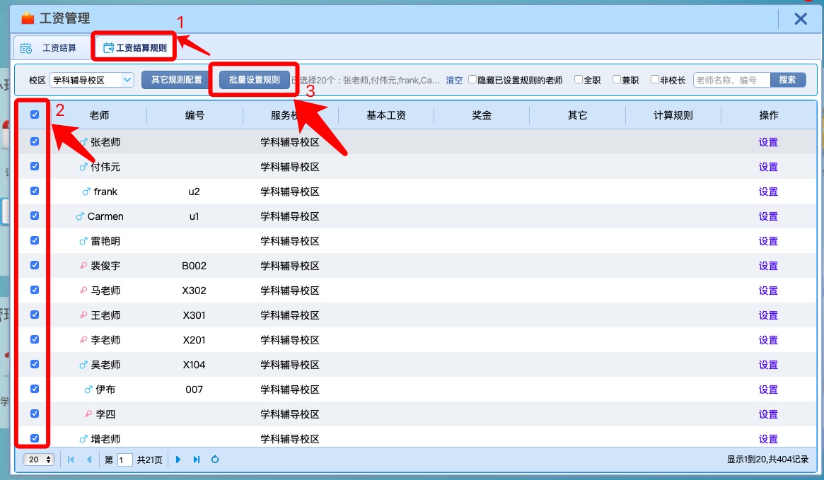The width and height of the screenshot is (824, 480).
Task: Select the teacher name 吴老师
Action: click(105, 365)
